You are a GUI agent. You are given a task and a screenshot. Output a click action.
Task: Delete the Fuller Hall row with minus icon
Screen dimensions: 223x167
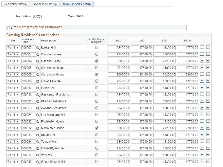[208, 88]
